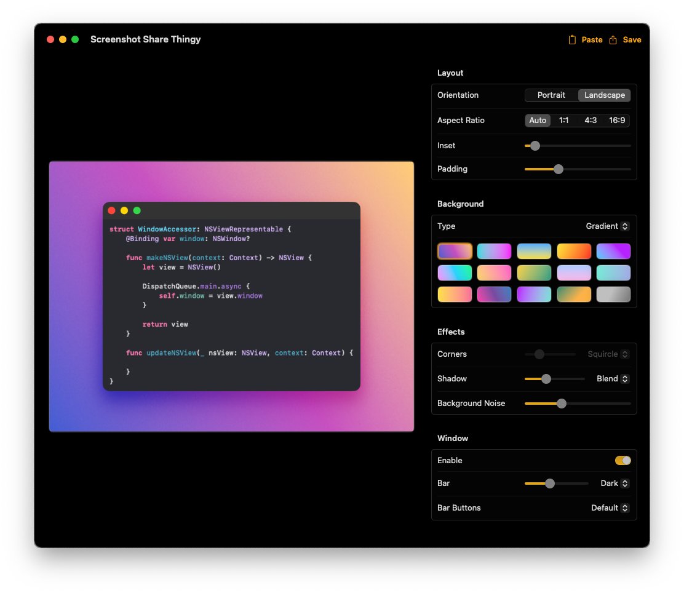The image size is (684, 593).
Task: Select the gray gradient swatch
Action: pos(613,295)
